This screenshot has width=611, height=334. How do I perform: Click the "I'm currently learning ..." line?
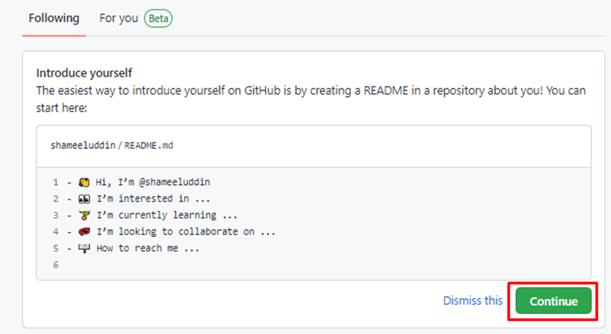coord(167,215)
